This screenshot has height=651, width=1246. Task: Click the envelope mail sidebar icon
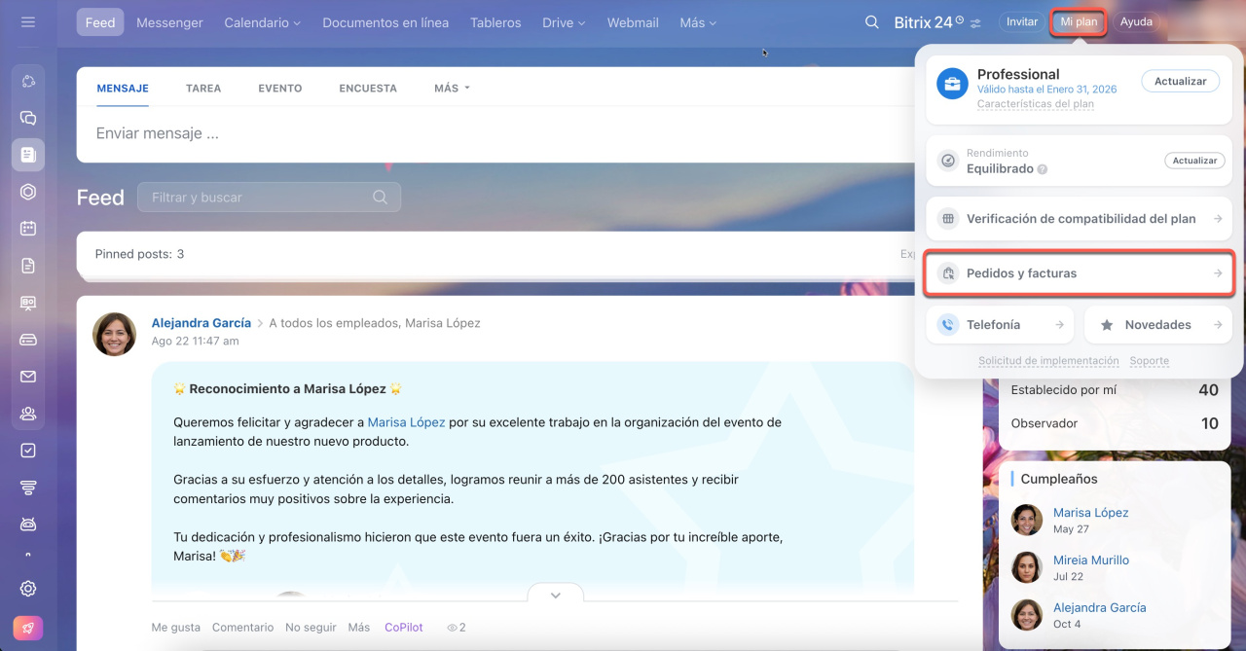click(27, 377)
